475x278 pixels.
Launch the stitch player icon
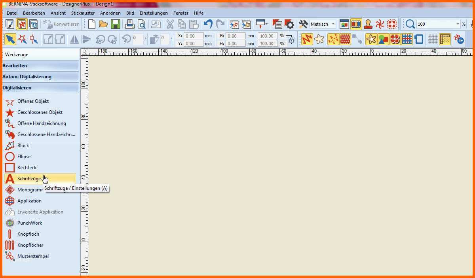tap(459, 39)
